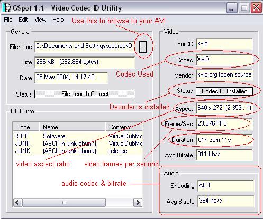Click the Filename path field
The width and height of the screenshot is (263, 219).
click(x=85, y=46)
